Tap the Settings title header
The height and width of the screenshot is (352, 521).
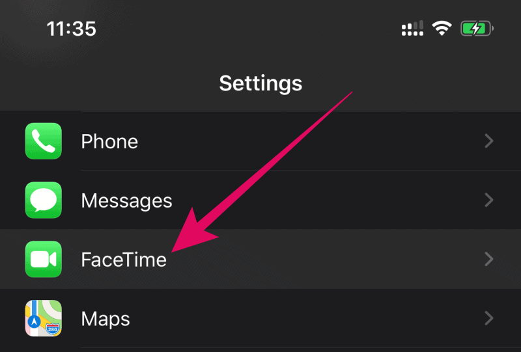pos(261,83)
